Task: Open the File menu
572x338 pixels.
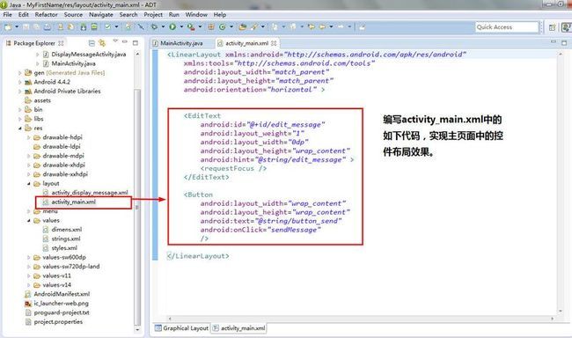Action: (7, 15)
